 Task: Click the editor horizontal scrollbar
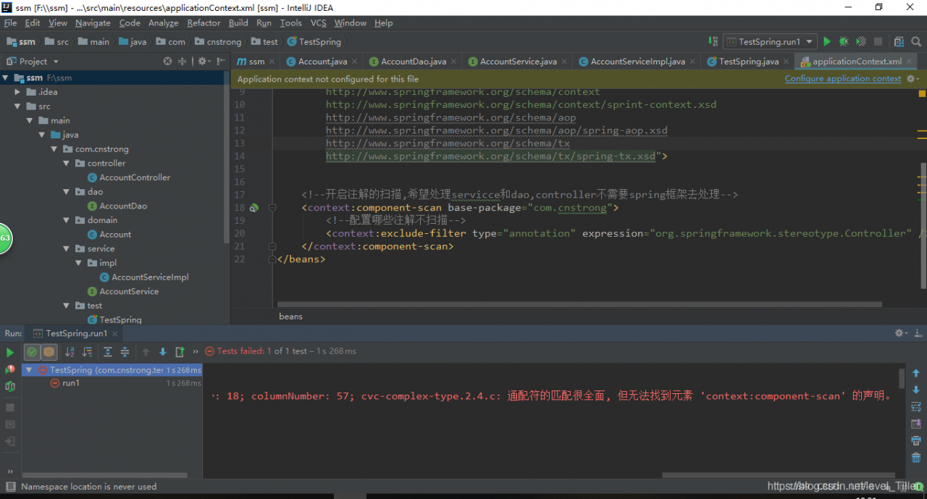tap(579, 304)
